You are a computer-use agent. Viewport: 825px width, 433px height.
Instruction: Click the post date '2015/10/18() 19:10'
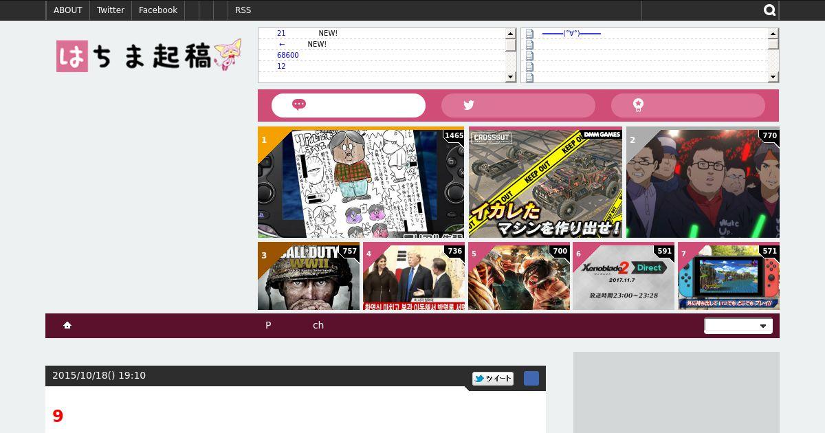(x=99, y=375)
